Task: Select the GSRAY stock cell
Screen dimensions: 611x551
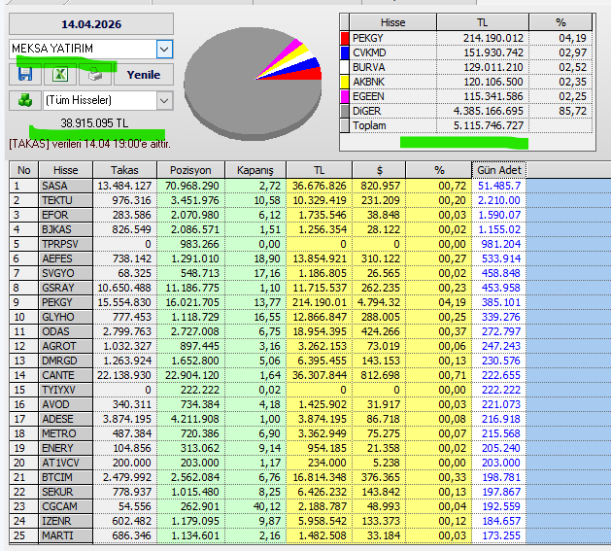Action: 65,288
